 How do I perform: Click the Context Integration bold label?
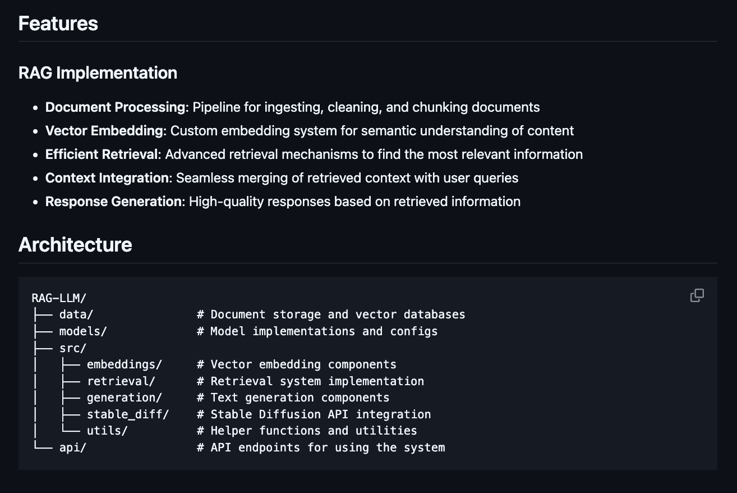pyautogui.click(x=107, y=178)
